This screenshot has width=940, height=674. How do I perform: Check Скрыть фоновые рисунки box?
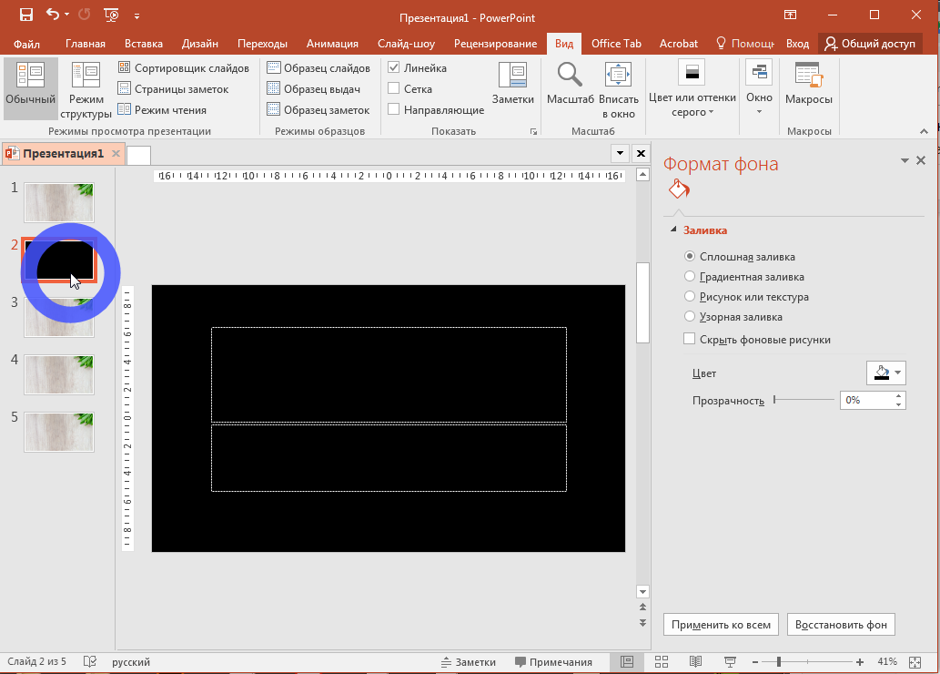click(x=690, y=340)
